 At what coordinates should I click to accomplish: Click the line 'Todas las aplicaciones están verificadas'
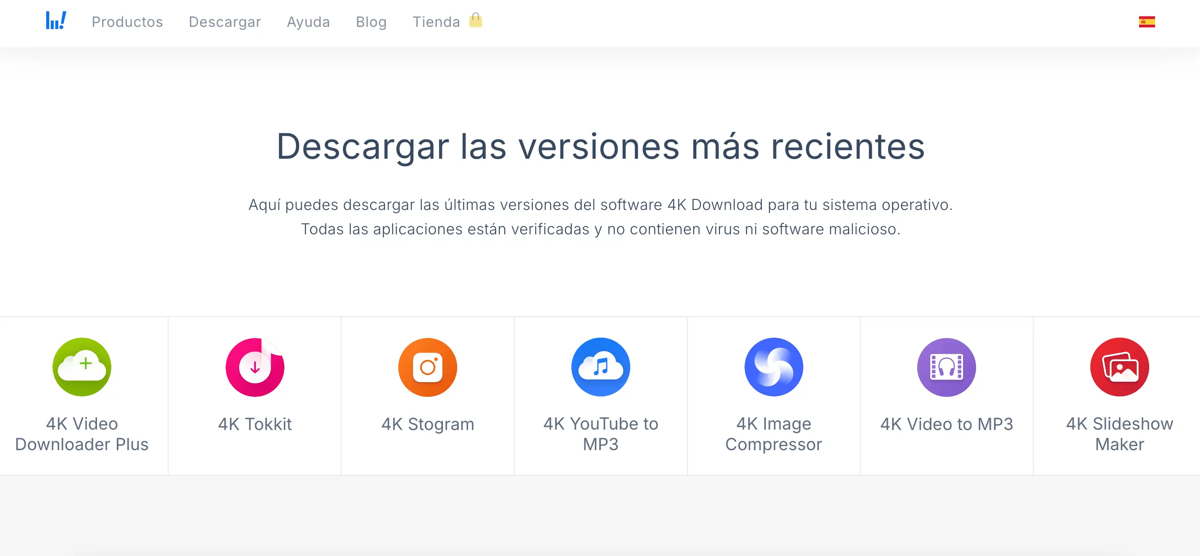tap(600, 229)
